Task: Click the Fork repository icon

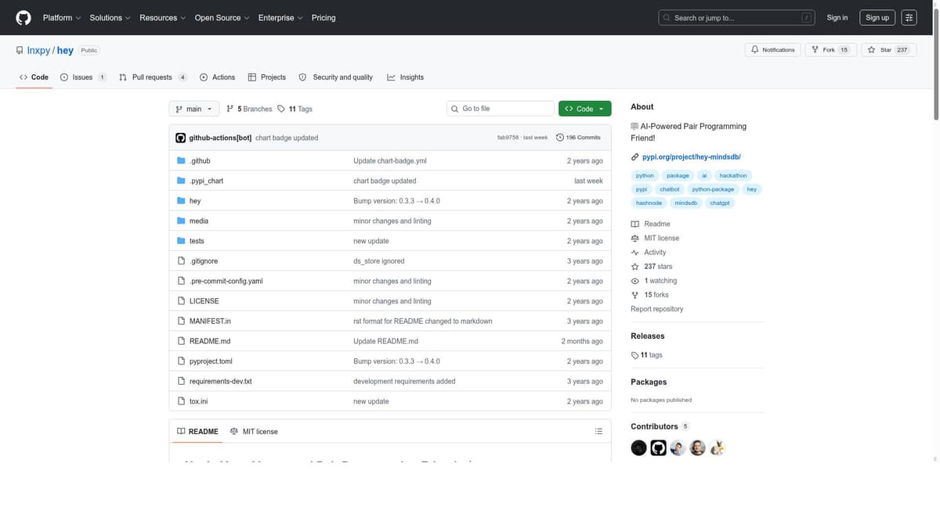Action: [x=815, y=50]
